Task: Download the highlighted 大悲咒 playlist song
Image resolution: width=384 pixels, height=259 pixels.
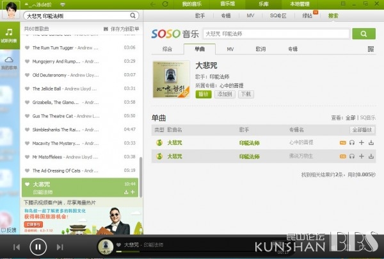Action: (126, 192)
